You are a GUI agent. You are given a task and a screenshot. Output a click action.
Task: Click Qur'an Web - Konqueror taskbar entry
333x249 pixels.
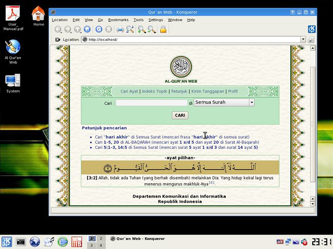(137, 239)
